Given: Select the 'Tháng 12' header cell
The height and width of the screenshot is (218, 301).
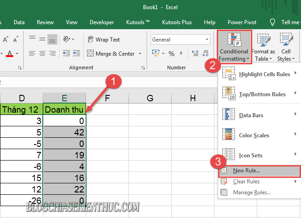Looking at the screenshot, I should (21, 109).
